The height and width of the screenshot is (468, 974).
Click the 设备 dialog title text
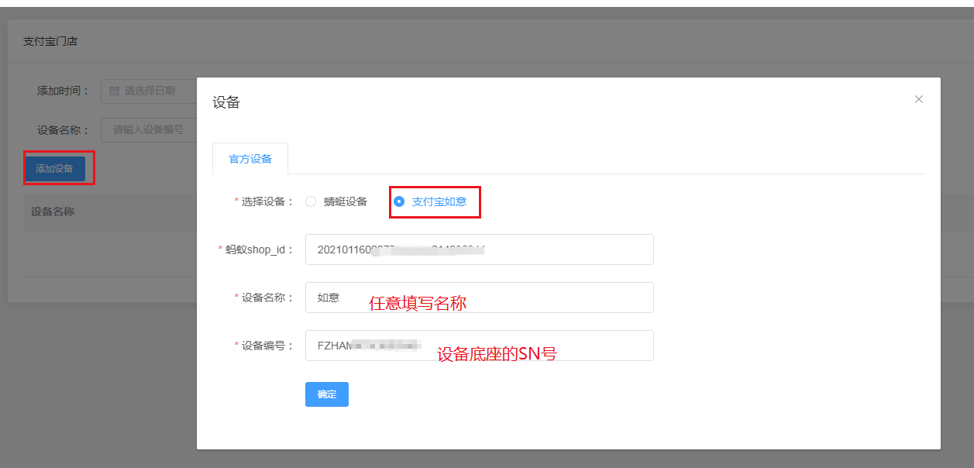pos(226,102)
